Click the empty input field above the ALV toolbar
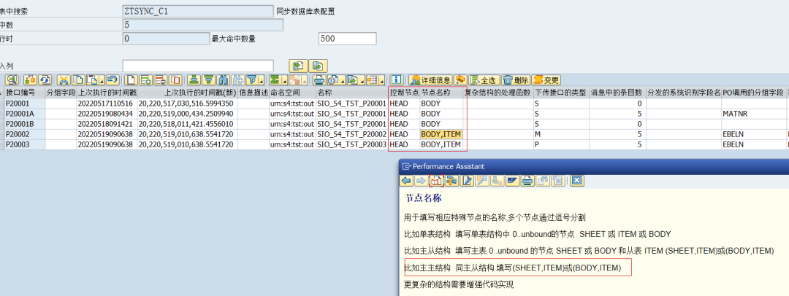789x296 pixels. pos(198,66)
